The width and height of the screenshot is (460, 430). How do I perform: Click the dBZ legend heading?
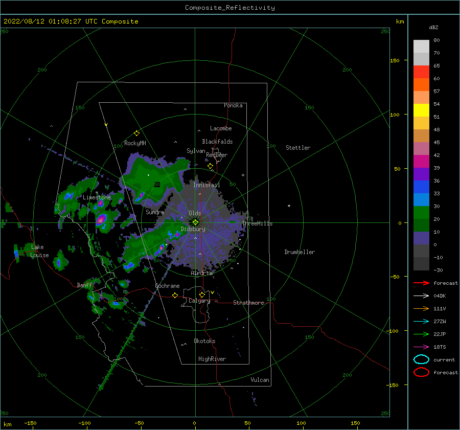point(433,27)
